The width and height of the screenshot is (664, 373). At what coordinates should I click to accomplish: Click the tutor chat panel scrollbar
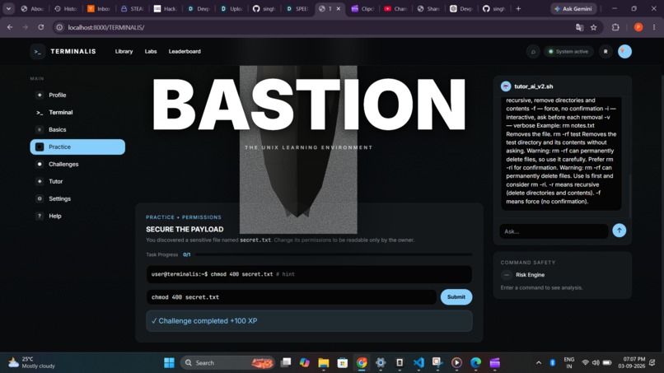[x=629, y=197]
